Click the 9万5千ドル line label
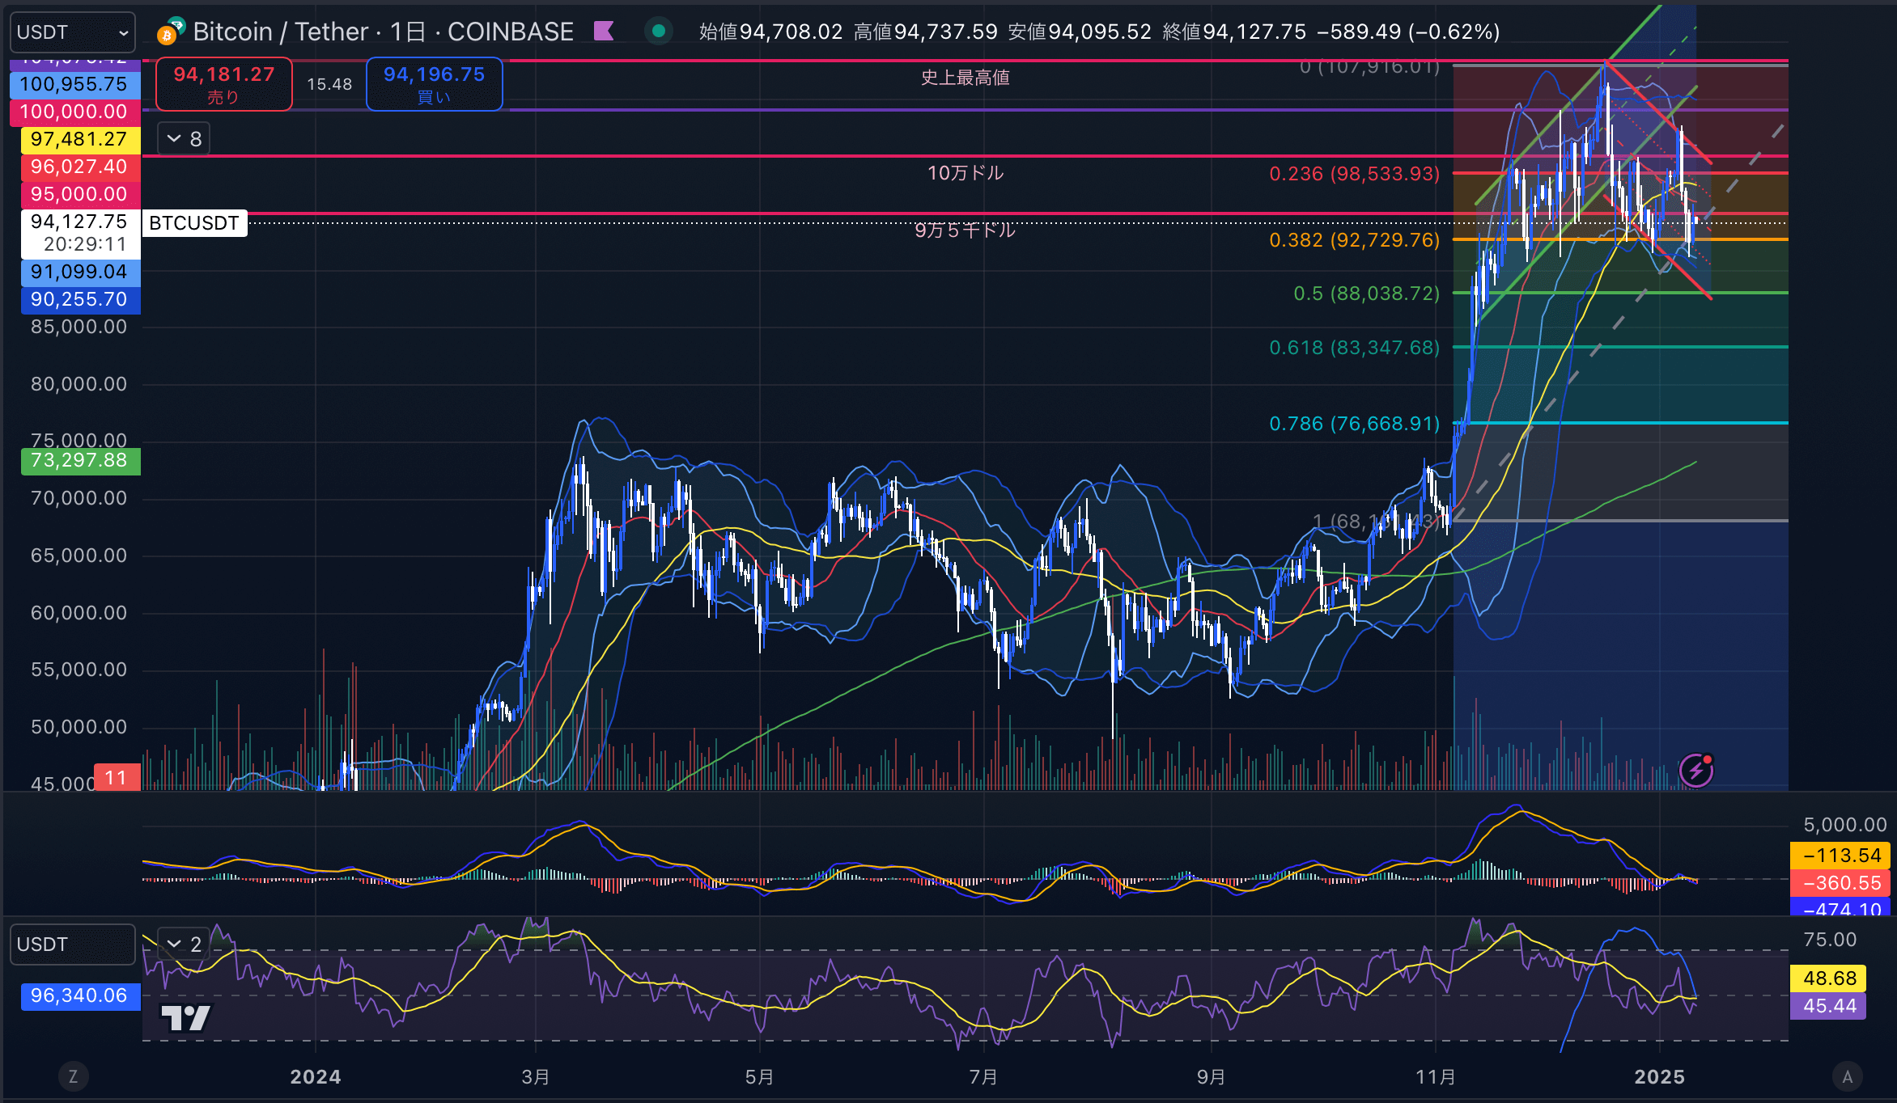The width and height of the screenshot is (1897, 1103). (965, 230)
